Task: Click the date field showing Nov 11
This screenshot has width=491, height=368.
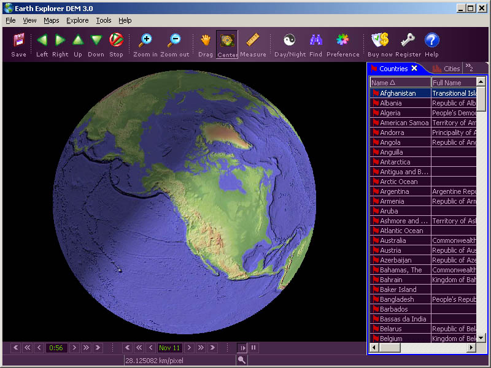Action: click(x=169, y=347)
